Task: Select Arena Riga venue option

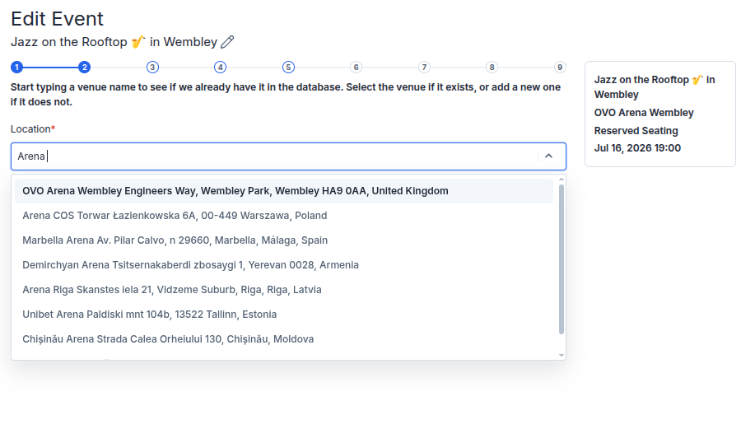Action: 284,290
